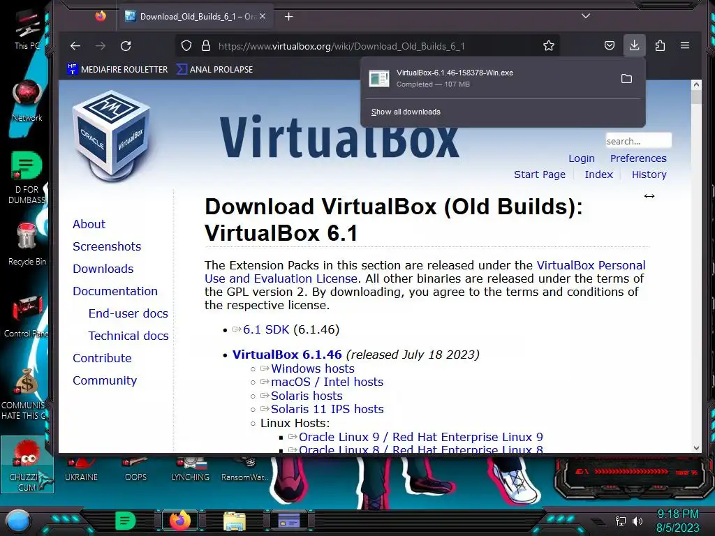
Task: Download the 6.1 SDK link
Action: click(x=266, y=329)
